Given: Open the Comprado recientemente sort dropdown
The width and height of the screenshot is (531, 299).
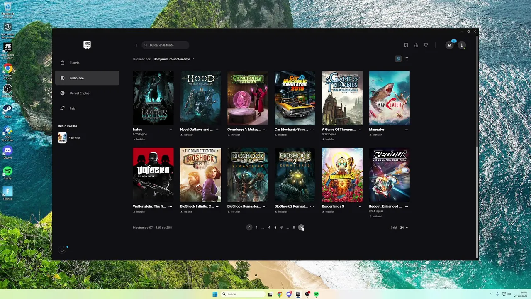Looking at the screenshot, I should [x=174, y=59].
